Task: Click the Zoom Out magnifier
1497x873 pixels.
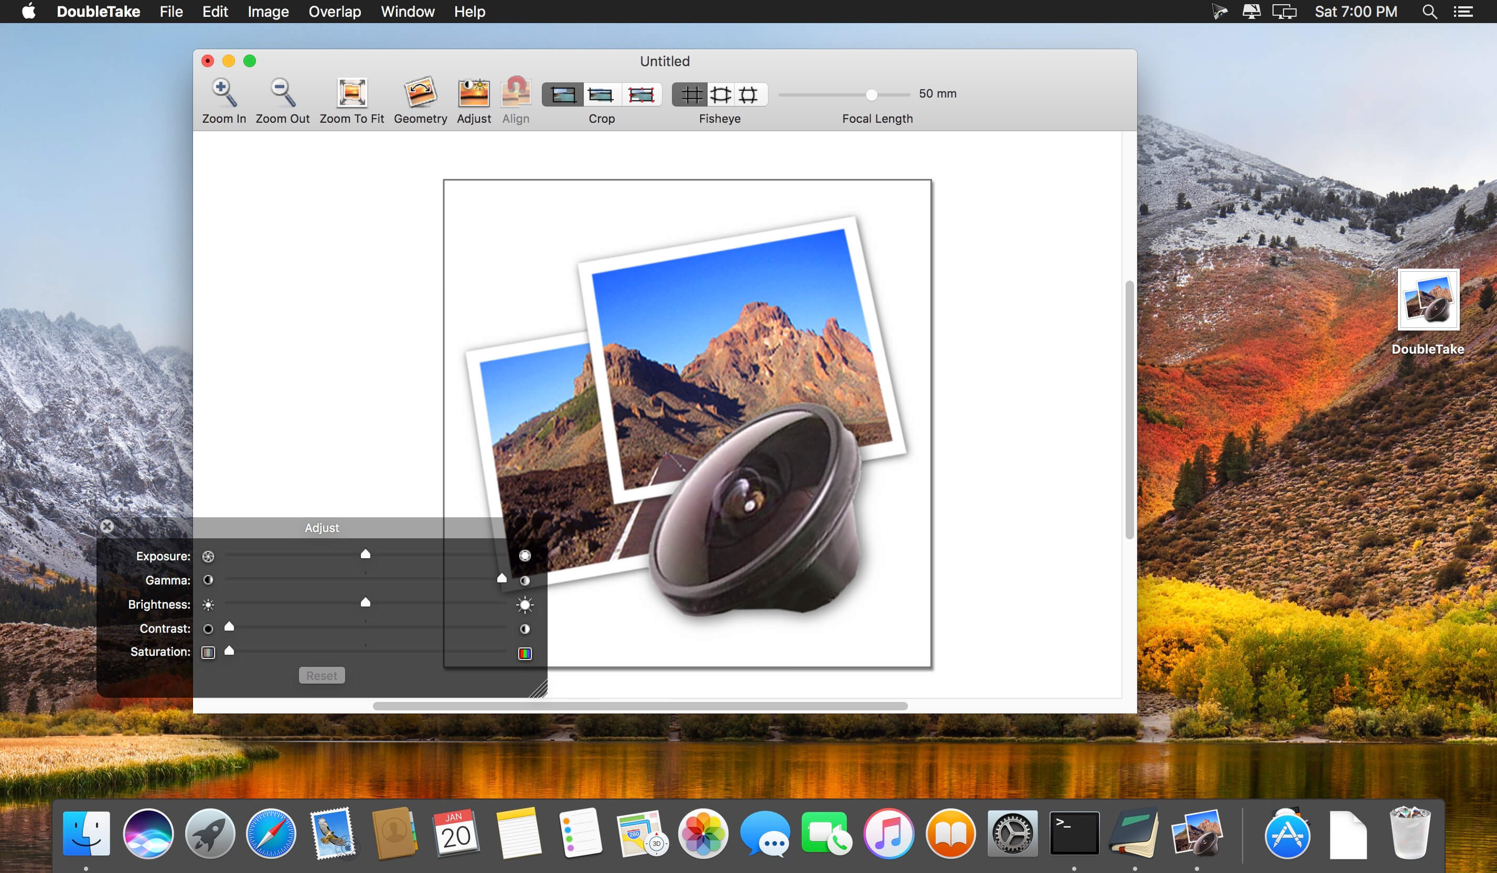Action: pyautogui.click(x=282, y=94)
